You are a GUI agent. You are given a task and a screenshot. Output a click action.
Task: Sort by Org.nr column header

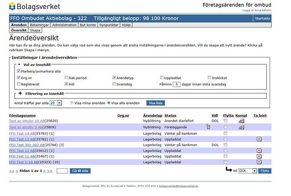[123, 116]
